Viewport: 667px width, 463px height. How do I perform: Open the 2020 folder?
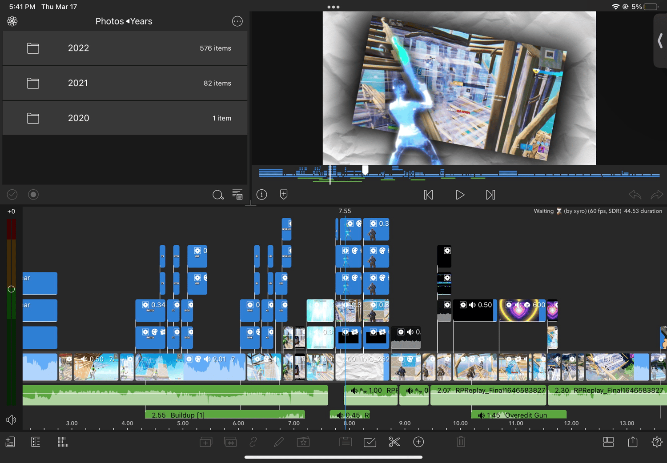tap(125, 118)
